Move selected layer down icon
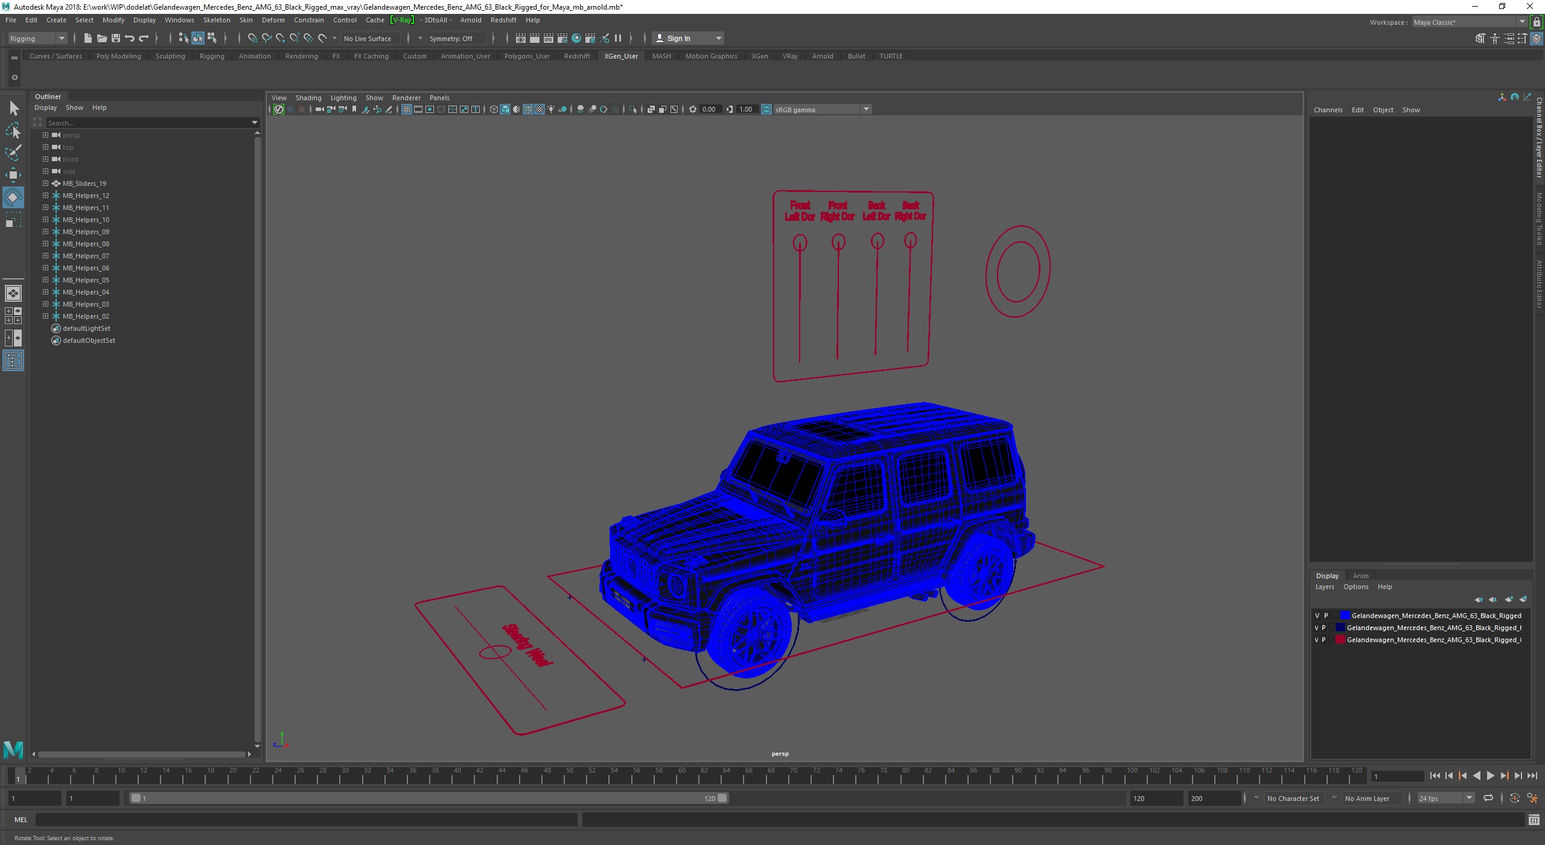Viewport: 1545px width, 845px height. [1493, 599]
